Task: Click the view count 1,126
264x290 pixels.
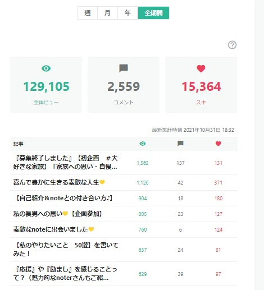Action: 143,183
